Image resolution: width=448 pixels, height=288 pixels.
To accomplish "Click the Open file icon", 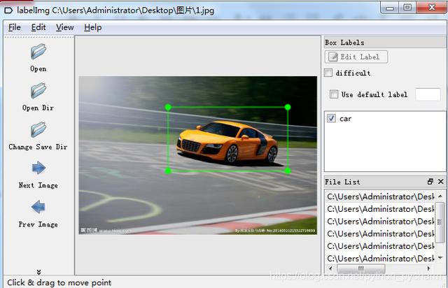I will click(38, 52).
